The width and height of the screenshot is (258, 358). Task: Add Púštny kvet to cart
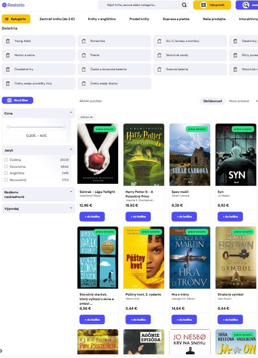pyautogui.click(x=138, y=319)
